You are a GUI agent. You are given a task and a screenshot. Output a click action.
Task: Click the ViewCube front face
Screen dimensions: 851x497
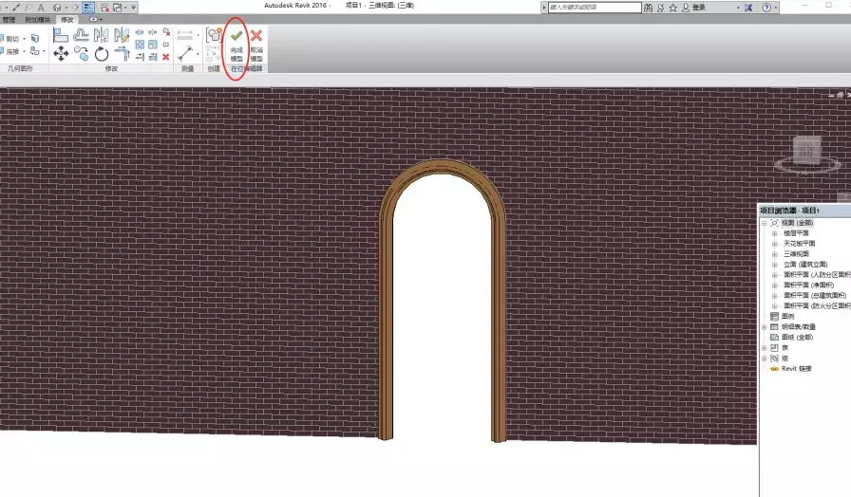point(806,151)
